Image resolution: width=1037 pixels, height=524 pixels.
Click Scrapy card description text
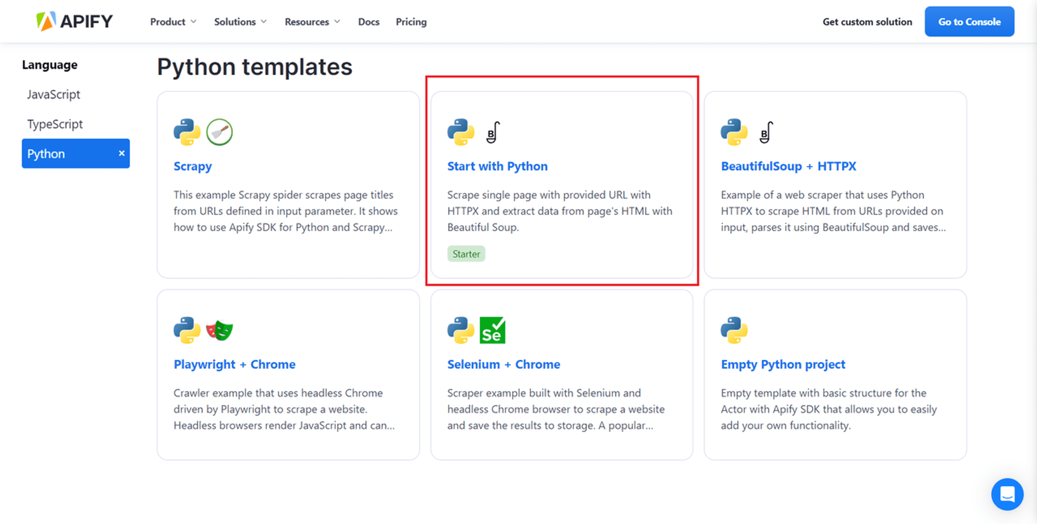point(286,211)
